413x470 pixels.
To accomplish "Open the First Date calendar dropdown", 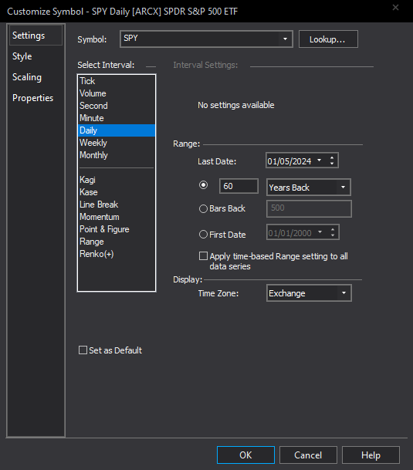I will click(320, 232).
